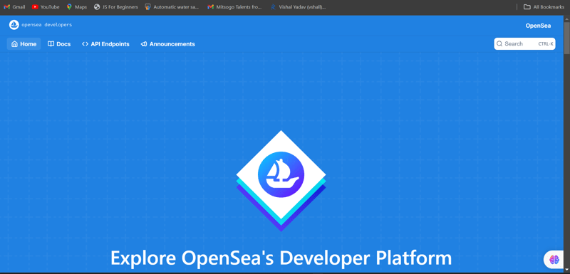The width and height of the screenshot is (570, 274).
Task: Go to the Home tab
Action: (24, 44)
